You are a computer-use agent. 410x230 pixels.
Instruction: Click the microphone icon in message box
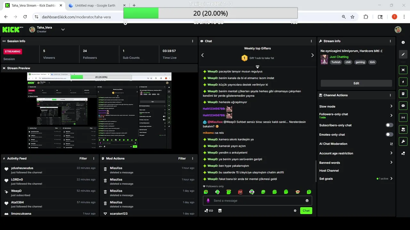click(208, 201)
